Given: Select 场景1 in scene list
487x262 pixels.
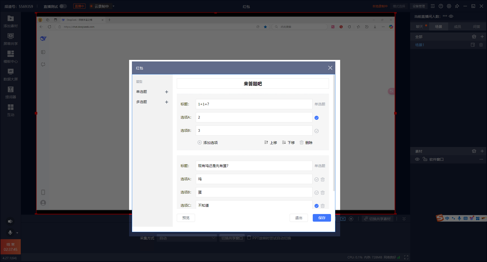Looking at the screenshot, I should click(420, 45).
